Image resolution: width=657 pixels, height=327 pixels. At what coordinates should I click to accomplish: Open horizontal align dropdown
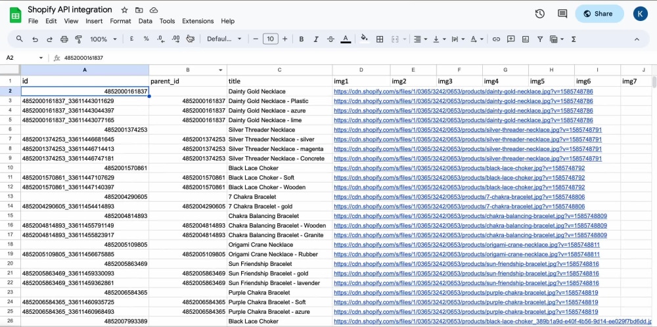[x=420, y=39]
